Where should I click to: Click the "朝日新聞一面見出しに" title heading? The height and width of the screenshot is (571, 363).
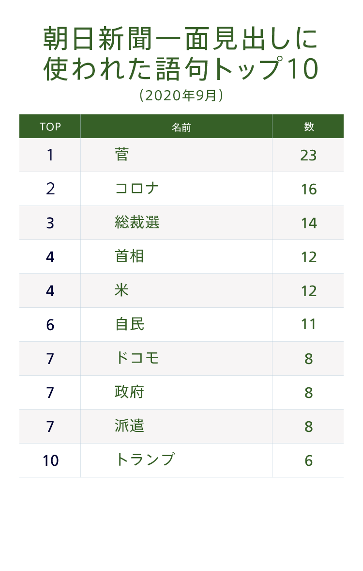181,39
